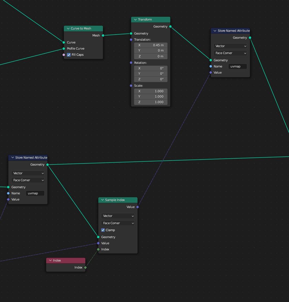Collapse the Store Named Attribute node fed by Transform

(215, 31)
